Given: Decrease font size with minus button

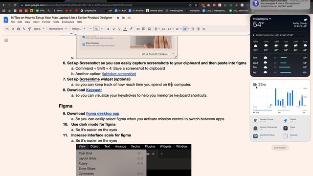Looking at the screenshot, I should click(91, 29).
